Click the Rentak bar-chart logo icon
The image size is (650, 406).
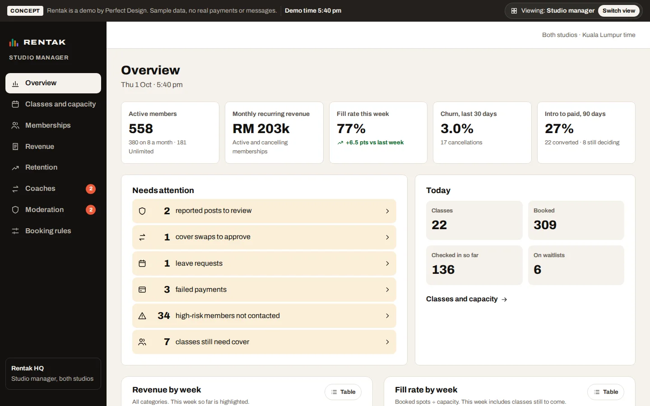pyautogui.click(x=14, y=42)
